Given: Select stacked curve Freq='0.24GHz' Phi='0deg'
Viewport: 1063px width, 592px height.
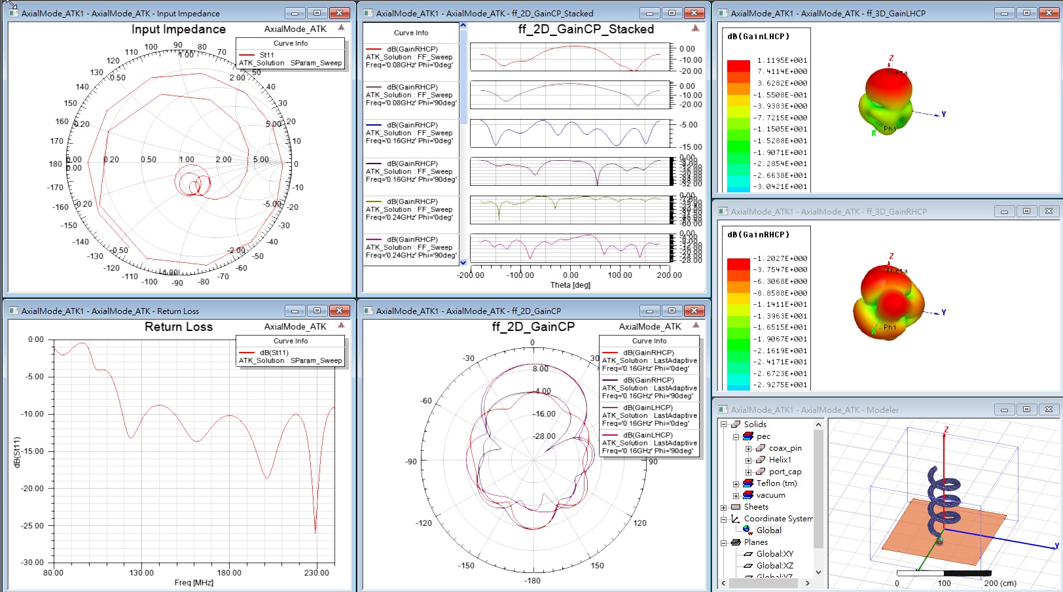Looking at the screenshot, I should (x=411, y=209).
